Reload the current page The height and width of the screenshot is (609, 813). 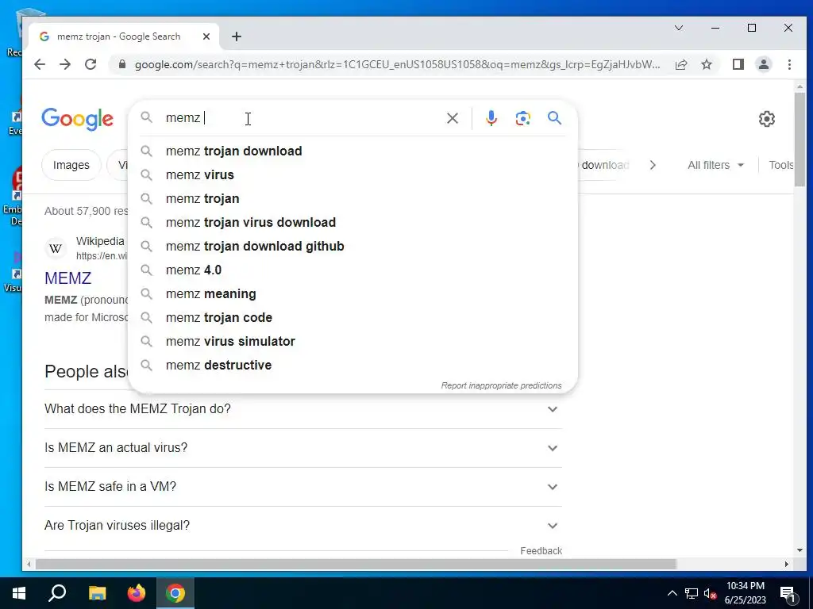(91, 64)
